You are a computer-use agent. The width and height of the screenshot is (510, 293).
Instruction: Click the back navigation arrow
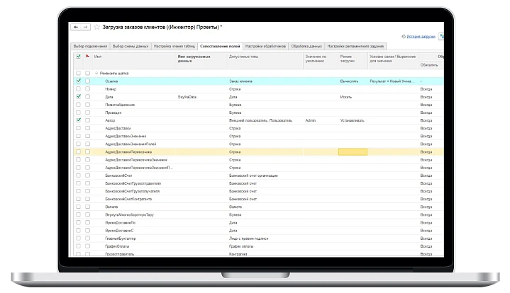[76, 27]
